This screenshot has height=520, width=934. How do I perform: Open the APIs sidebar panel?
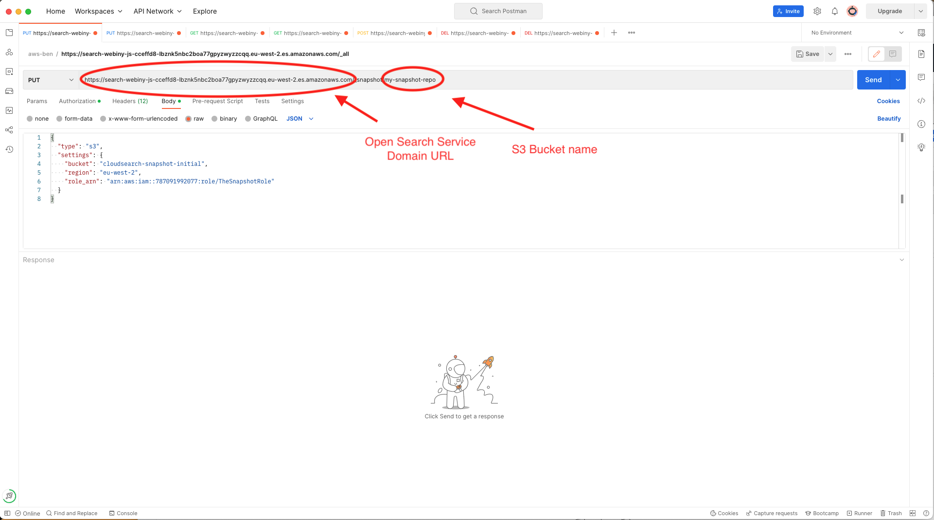[9, 52]
